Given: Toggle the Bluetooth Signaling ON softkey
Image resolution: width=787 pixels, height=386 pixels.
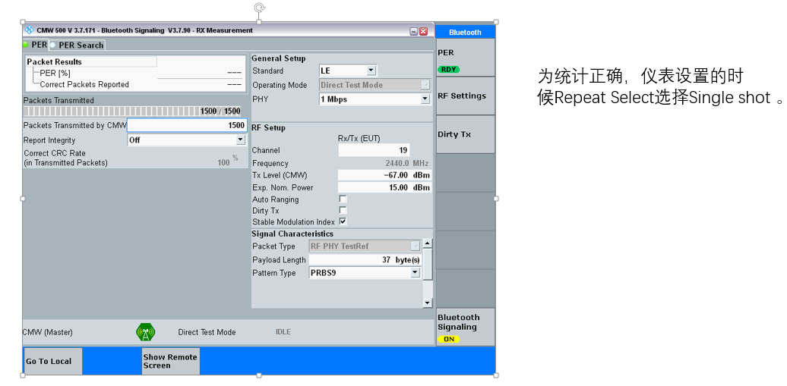Looking at the screenshot, I should pyautogui.click(x=465, y=327).
